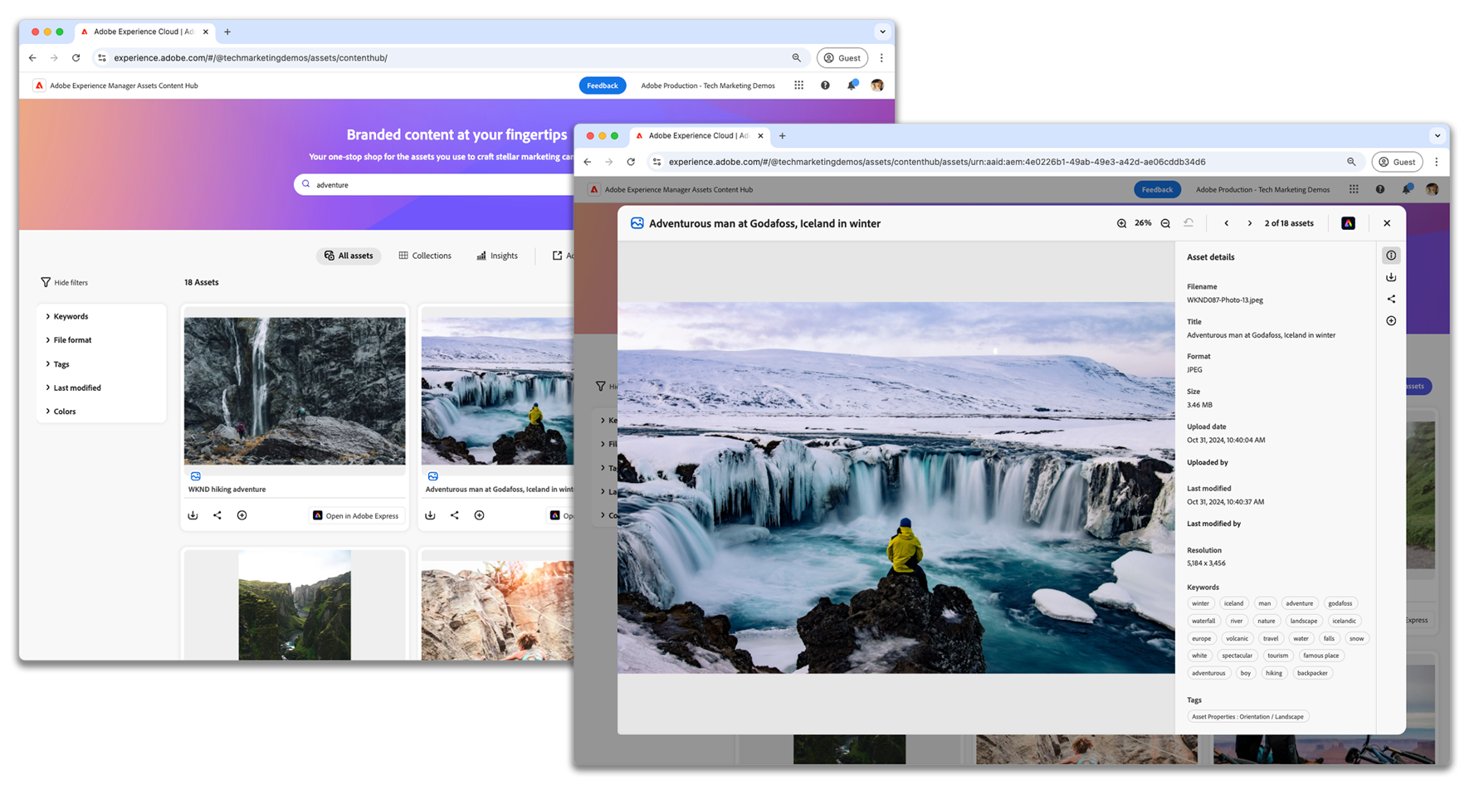Expand the Last modified filter
1469x785 pixels.
73,388
